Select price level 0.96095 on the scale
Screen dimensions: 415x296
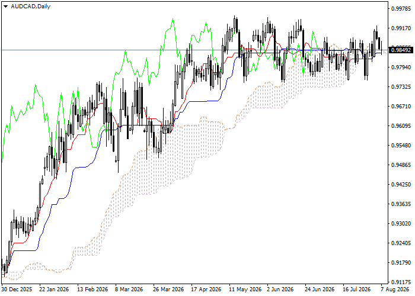coord(401,126)
